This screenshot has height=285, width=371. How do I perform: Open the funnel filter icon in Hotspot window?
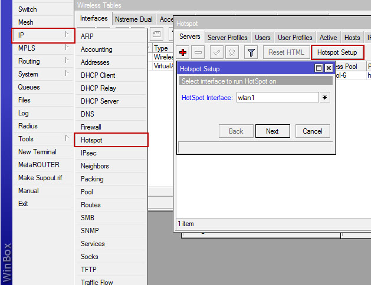(x=251, y=52)
